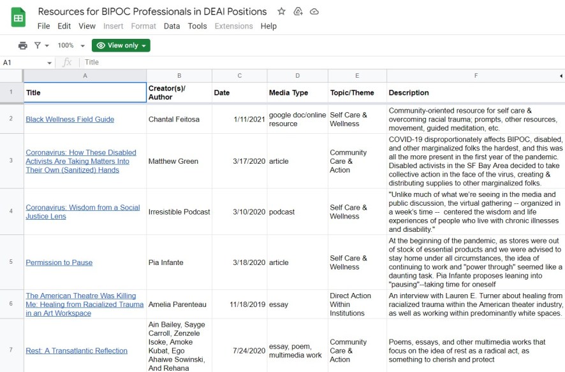Select column F header
Image resolution: width=565 pixels, height=372 pixels.
pyautogui.click(x=476, y=76)
